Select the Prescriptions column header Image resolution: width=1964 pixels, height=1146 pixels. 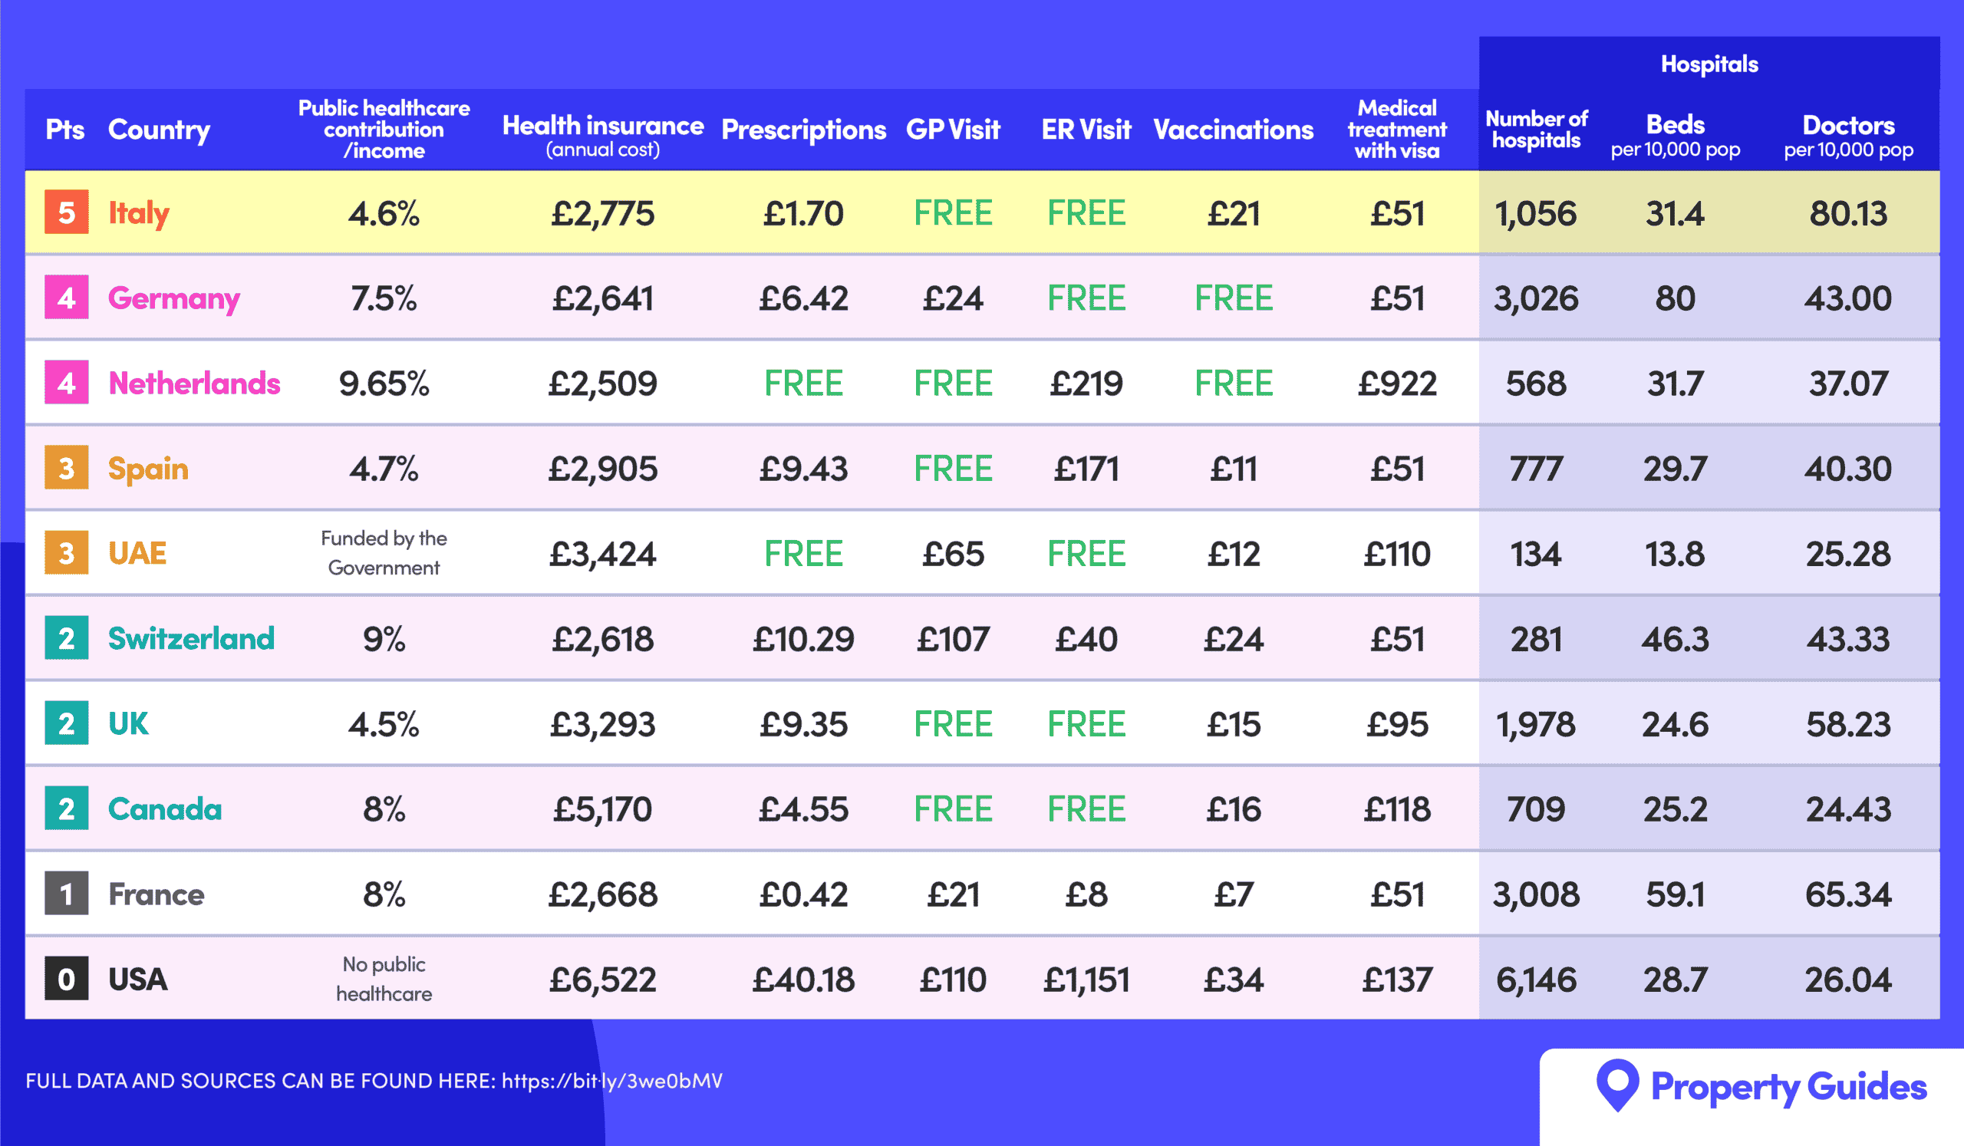coord(803,130)
